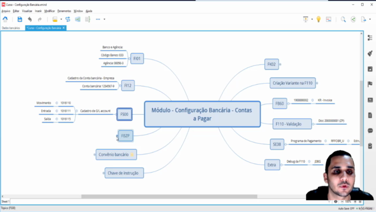
Task: Insert a summary bracket from toolbar
Action: (x=88, y=19)
